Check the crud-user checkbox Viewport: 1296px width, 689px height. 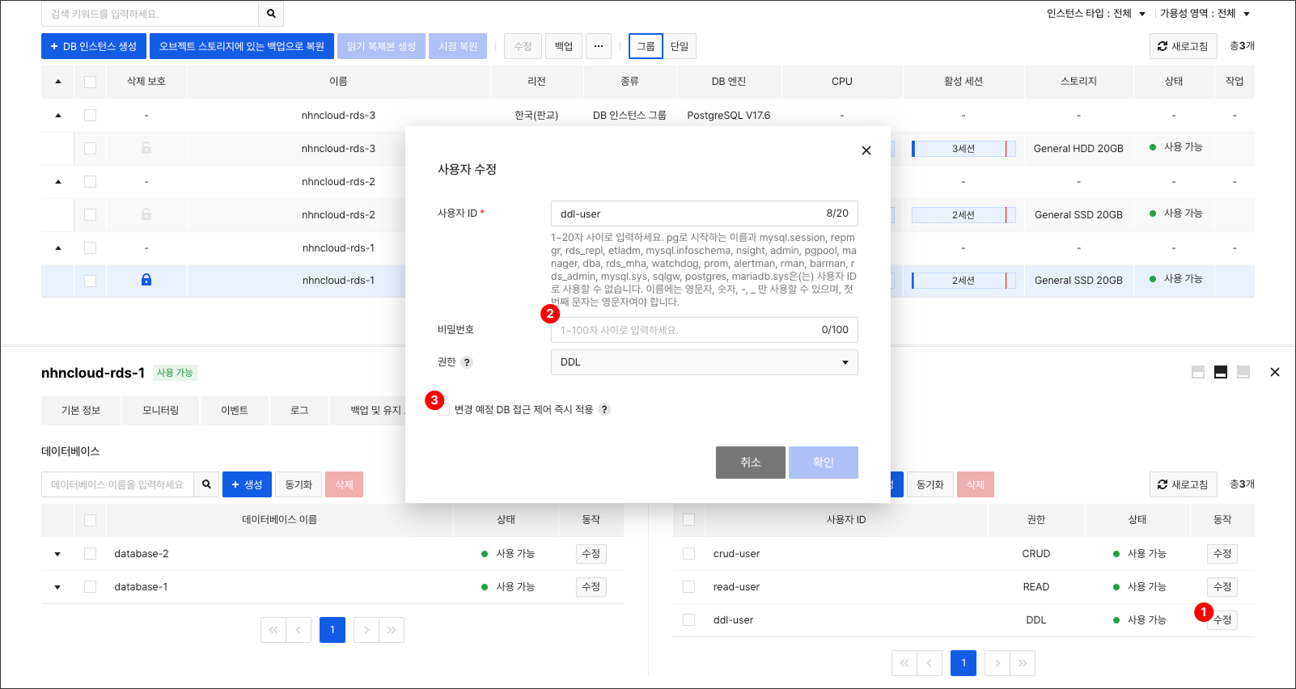688,554
